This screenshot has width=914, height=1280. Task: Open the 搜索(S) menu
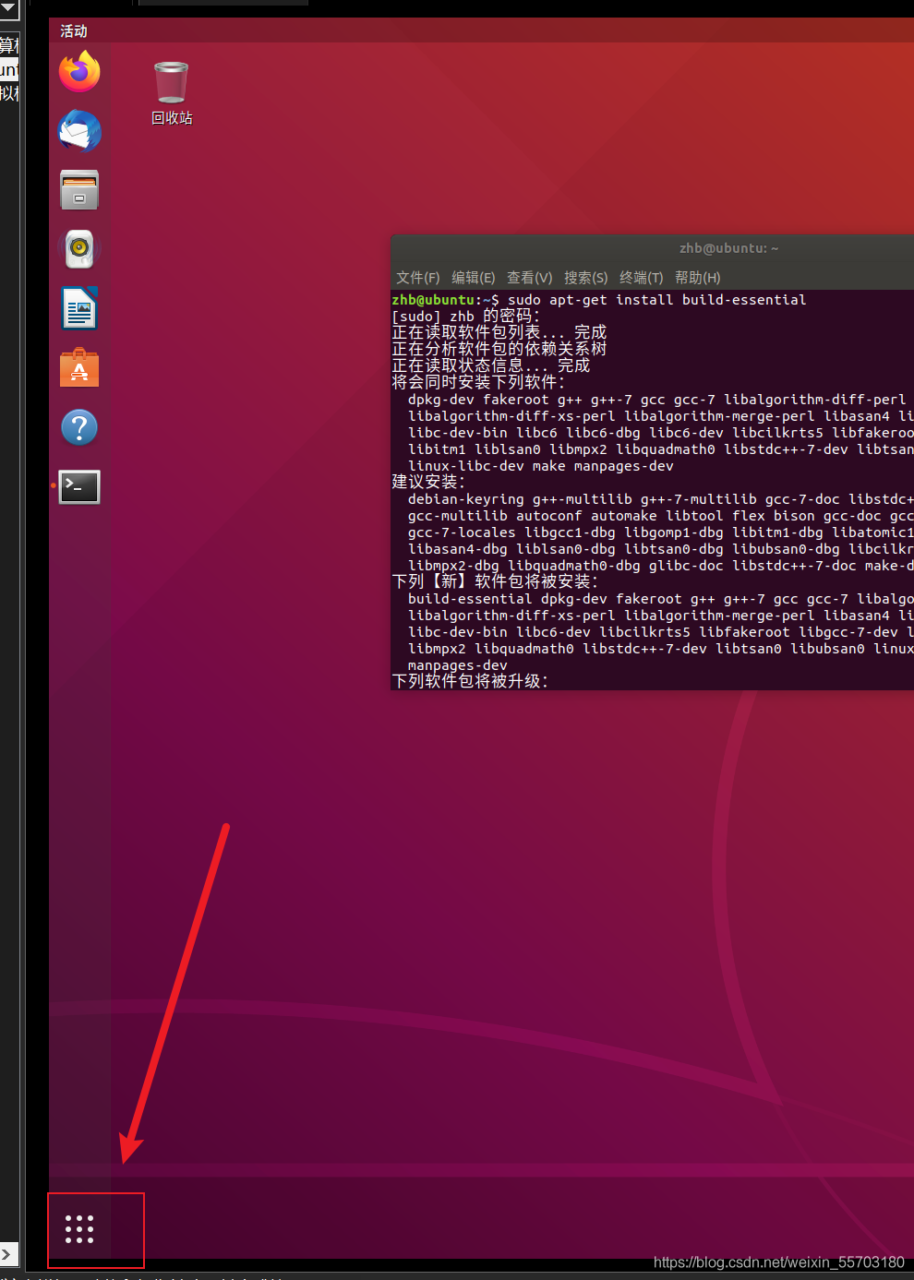coord(585,277)
